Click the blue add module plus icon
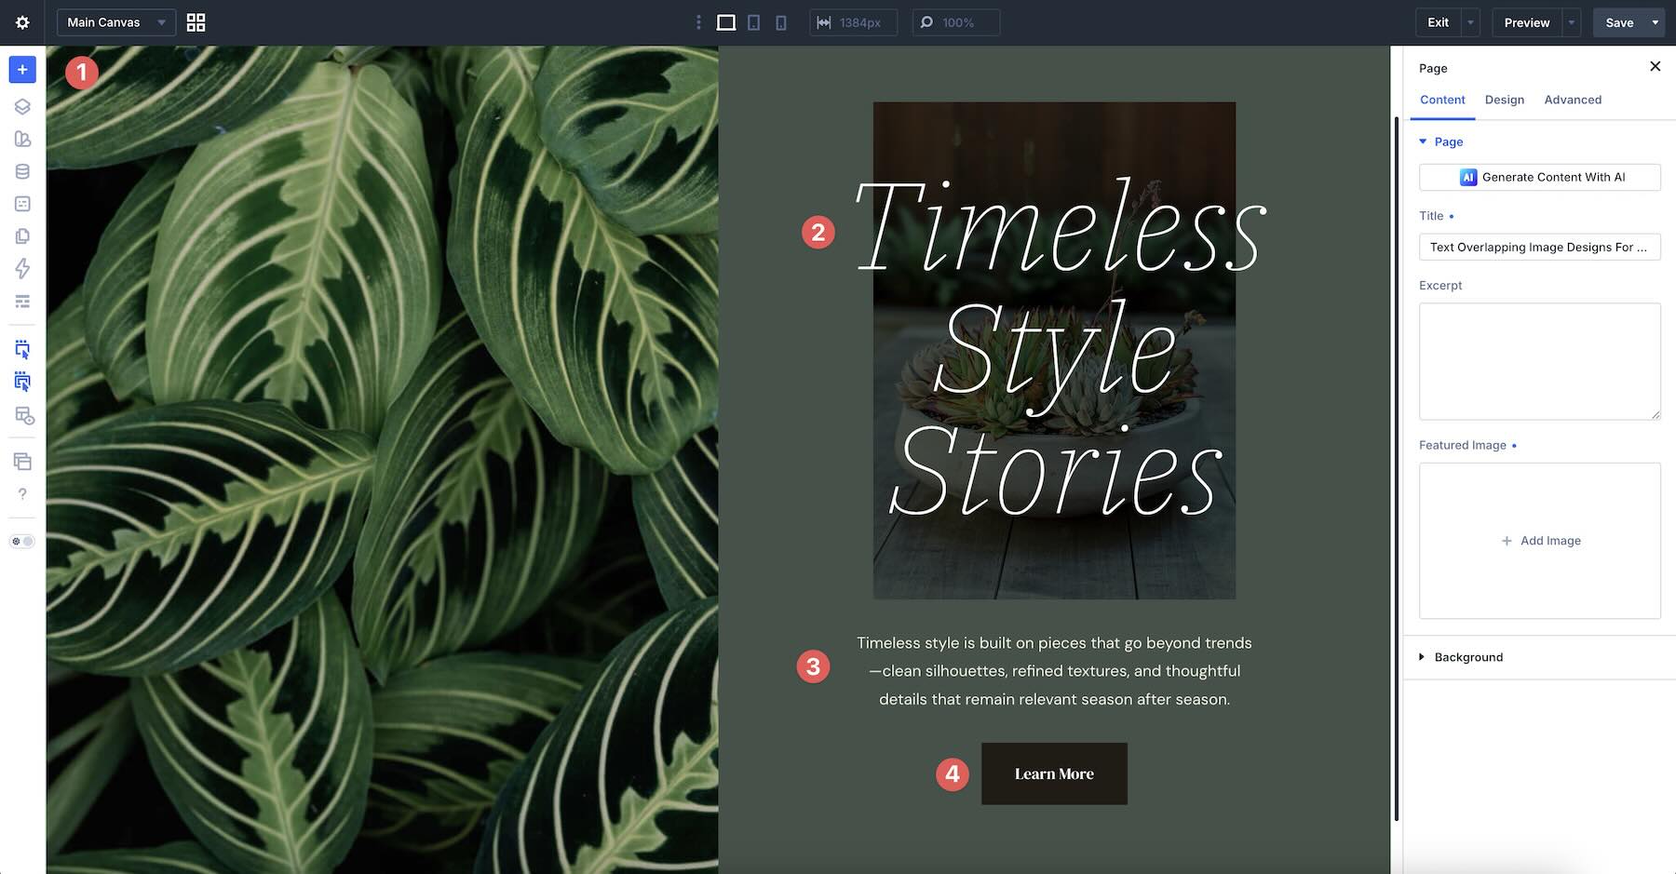This screenshot has width=1676, height=874. tap(22, 70)
